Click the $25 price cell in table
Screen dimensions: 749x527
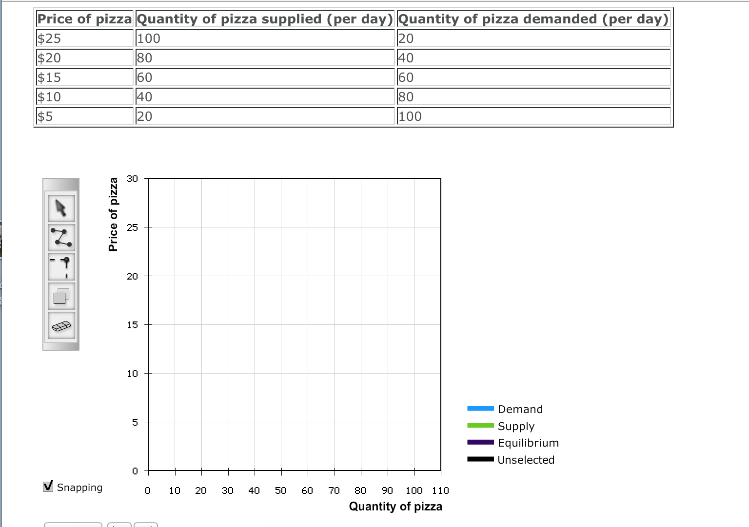[84, 38]
